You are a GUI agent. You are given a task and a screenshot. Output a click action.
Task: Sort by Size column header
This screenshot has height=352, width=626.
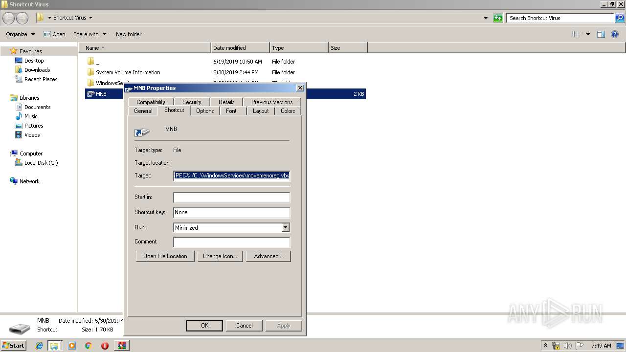click(x=348, y=48)
